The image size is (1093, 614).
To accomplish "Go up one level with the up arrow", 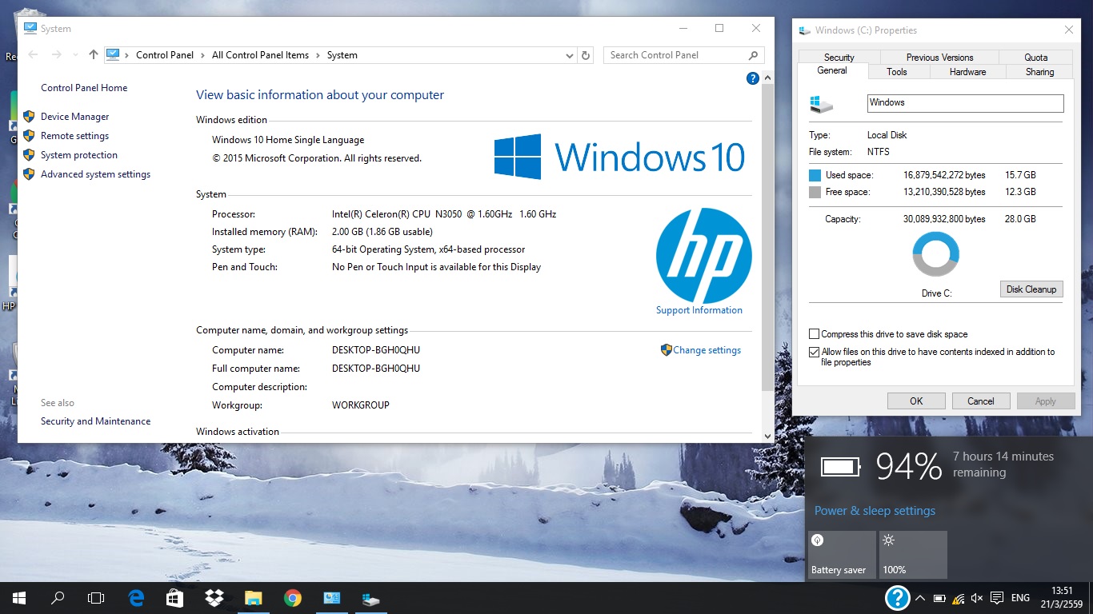I will tap(94, 55).
